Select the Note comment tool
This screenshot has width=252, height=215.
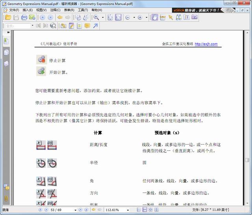click(87, 26)
